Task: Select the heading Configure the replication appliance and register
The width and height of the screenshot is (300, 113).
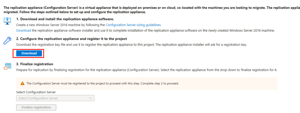Action: click(x=71, y=39)
